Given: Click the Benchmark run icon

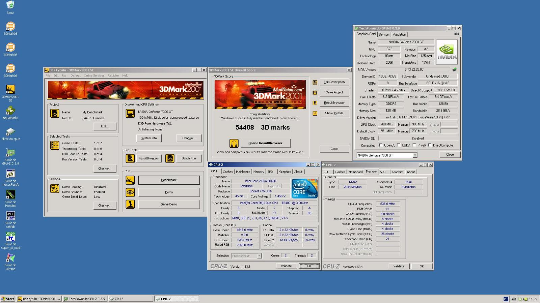Looking at the screenshot, I should [130, 180].
